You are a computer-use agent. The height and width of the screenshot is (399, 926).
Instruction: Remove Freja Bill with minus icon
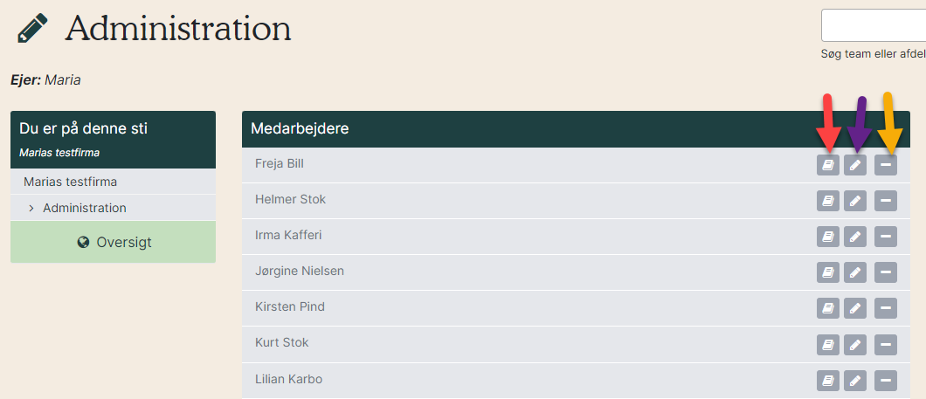point(886,165)
